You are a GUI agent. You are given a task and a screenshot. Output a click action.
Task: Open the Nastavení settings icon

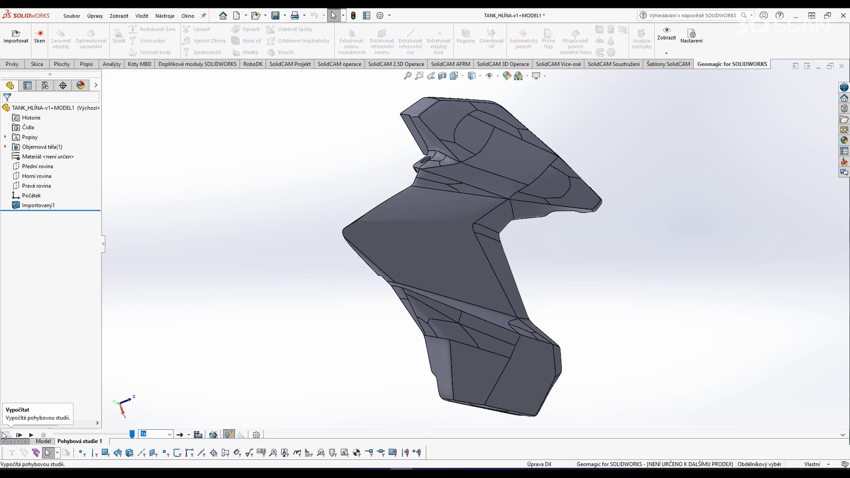pos(692,34)
